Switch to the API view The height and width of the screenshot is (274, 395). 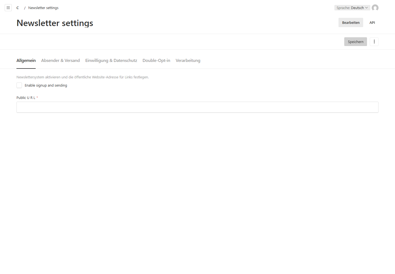[x=372, y=22]
